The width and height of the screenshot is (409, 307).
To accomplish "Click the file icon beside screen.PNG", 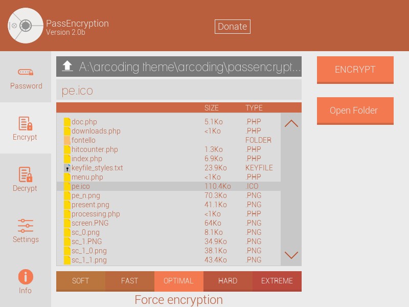I will coord(67,223).
